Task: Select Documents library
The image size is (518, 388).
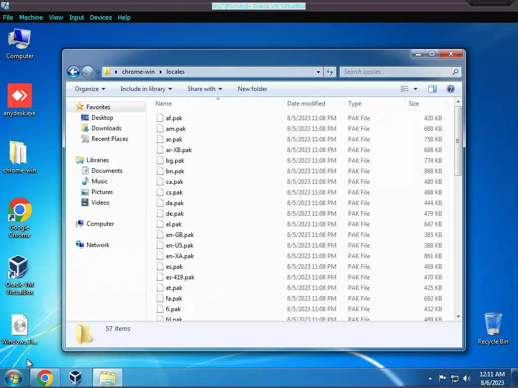Action: point(107,171)
